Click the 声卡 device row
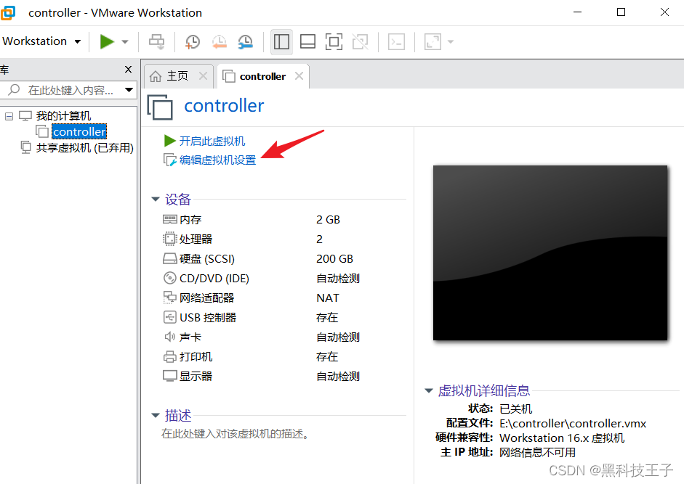Viewport: 684px width, 484px height. click(x=262, y=337)
